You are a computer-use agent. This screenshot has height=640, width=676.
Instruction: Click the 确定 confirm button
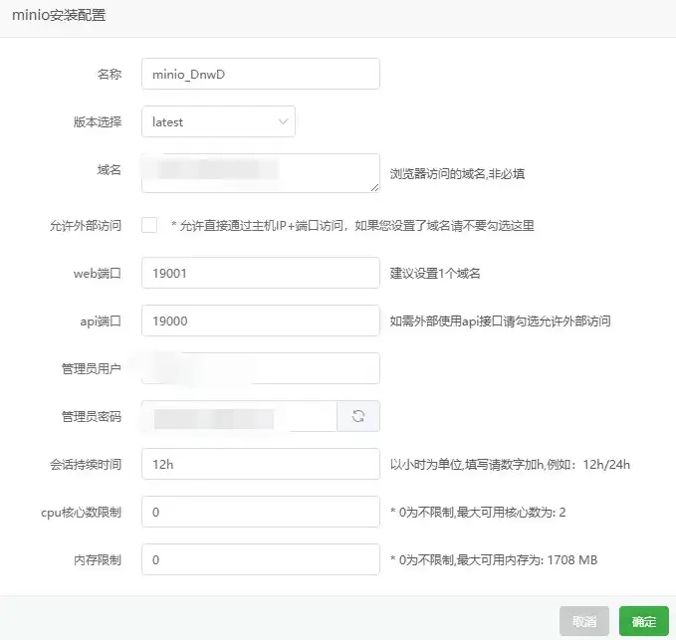point(644,621)
